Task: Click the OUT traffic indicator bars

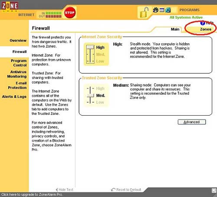Action: [x=53, y=16]
